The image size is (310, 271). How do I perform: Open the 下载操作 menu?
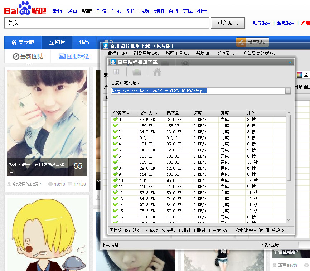tap(115, 53)
